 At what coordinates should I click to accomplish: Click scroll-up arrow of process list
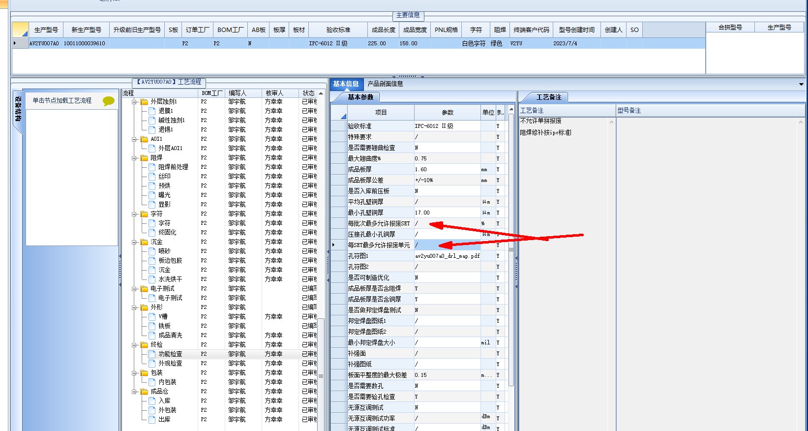click(x=321, y=93)
